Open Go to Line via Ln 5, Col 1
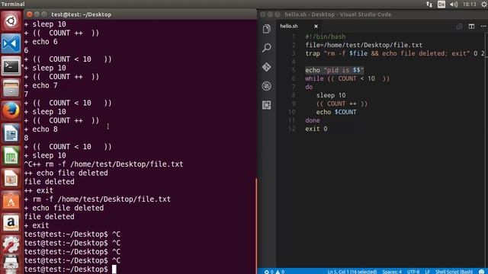Screen dimensions: 488x274 tap(352, 272)
